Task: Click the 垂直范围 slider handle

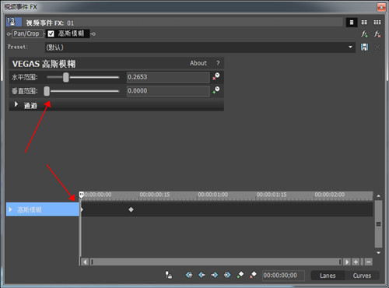Action: (x=47, y=91)
